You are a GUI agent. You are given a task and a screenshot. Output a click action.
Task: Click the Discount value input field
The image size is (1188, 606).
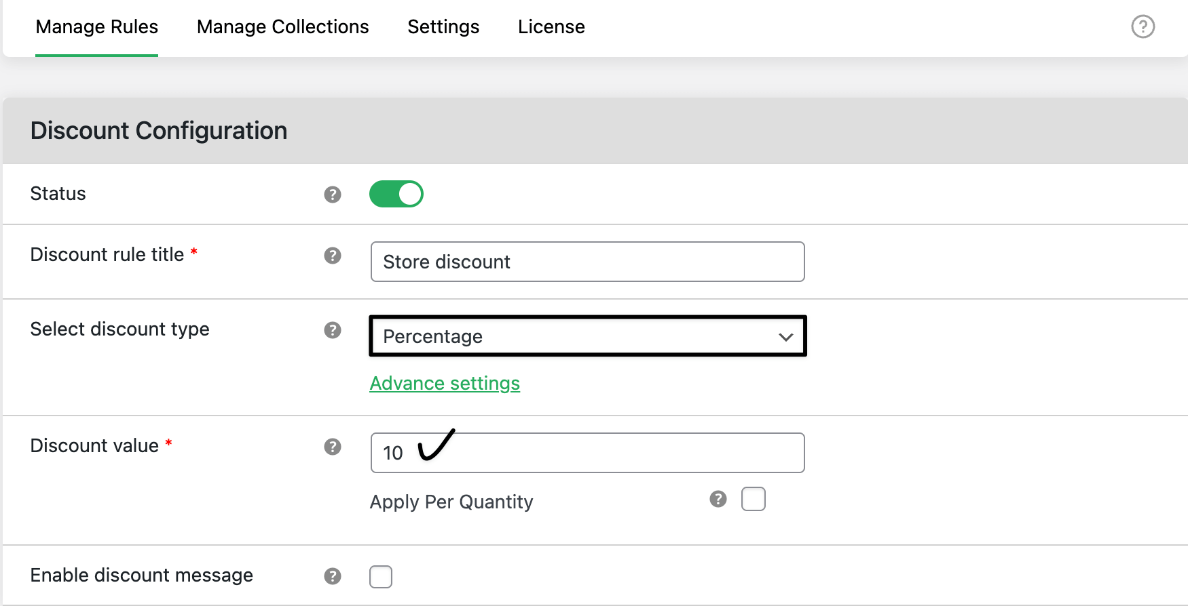point(611,453)
